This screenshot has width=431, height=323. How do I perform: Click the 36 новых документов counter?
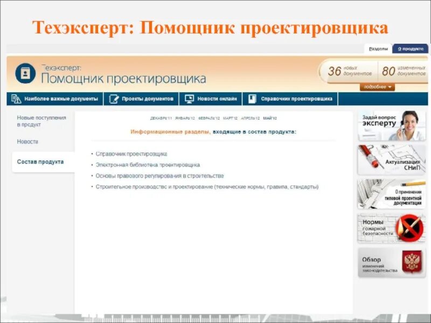coord(350,71)
